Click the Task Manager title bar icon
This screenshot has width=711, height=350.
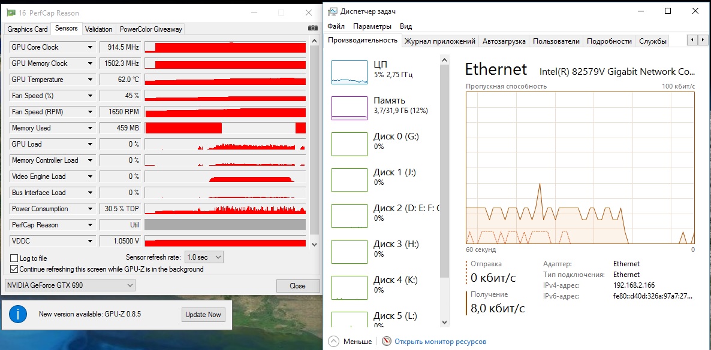point(333,11)
